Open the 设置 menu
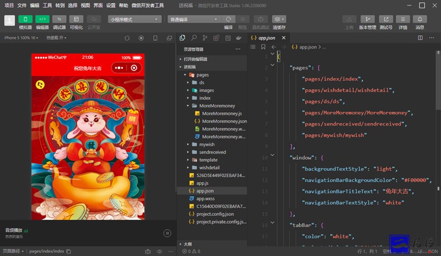Image resolution: width=441 pixels, height=256 pixels. [x=111, y=6]
